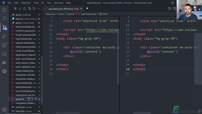Click the open changes history icon in editor toolbar
This screenshot has height=114, width=202.
169,9
